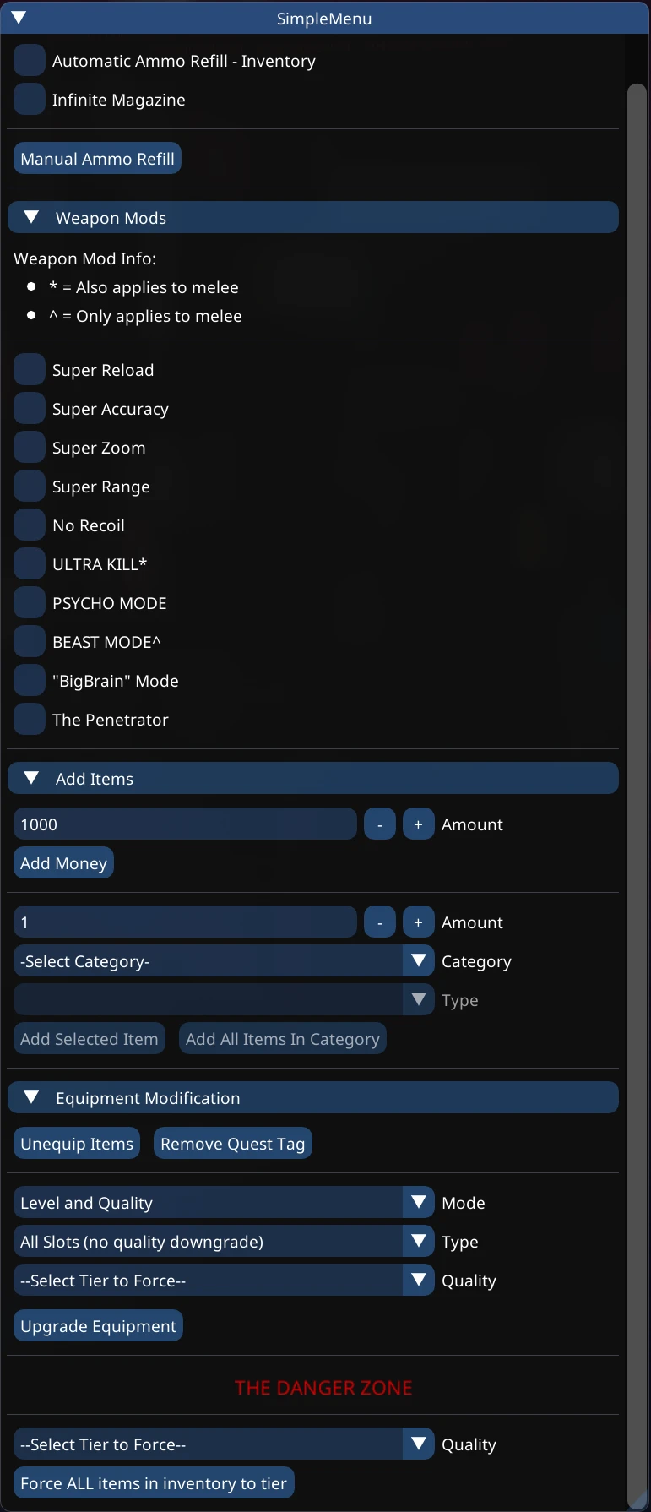Enable the Super Reload weapon mod
The image size is (651, 1512).
(29, 369)
